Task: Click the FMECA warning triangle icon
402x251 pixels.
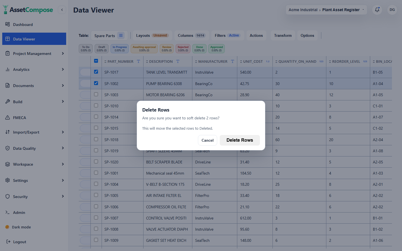Action: tap(8, 117)
